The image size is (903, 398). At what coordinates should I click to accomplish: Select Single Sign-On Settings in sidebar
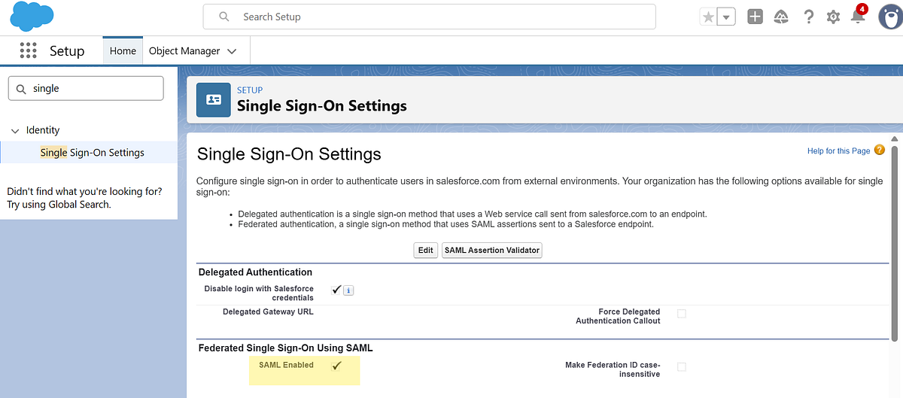tap(92, 153)
